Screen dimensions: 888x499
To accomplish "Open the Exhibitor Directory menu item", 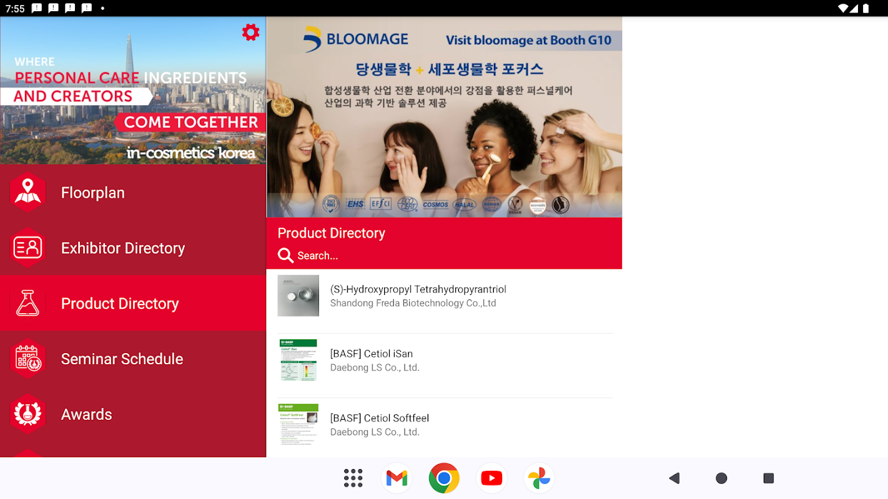I will pos(133,248).
